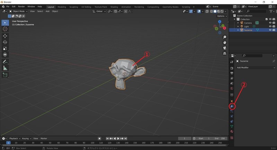Open the Object Constraints properties tab
The width and height of the screenshot is (277, 150).
point(232,121)
